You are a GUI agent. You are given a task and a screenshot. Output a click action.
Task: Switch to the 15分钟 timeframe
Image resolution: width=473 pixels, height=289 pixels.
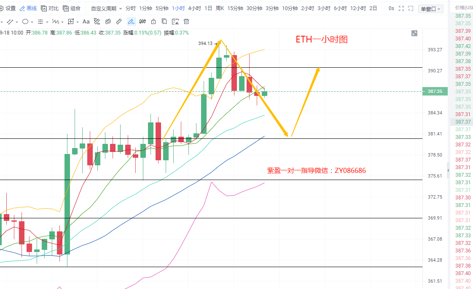click(x=235, y=8)
